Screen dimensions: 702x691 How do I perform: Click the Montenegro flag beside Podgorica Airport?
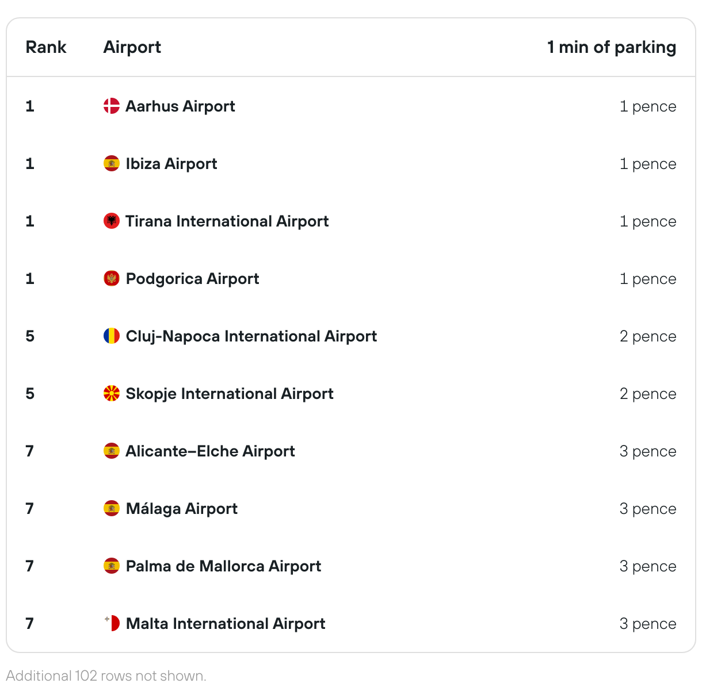pyautogui.click(x=111, y=278)
